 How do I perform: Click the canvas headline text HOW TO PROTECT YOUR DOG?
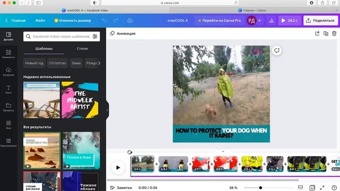221,133
